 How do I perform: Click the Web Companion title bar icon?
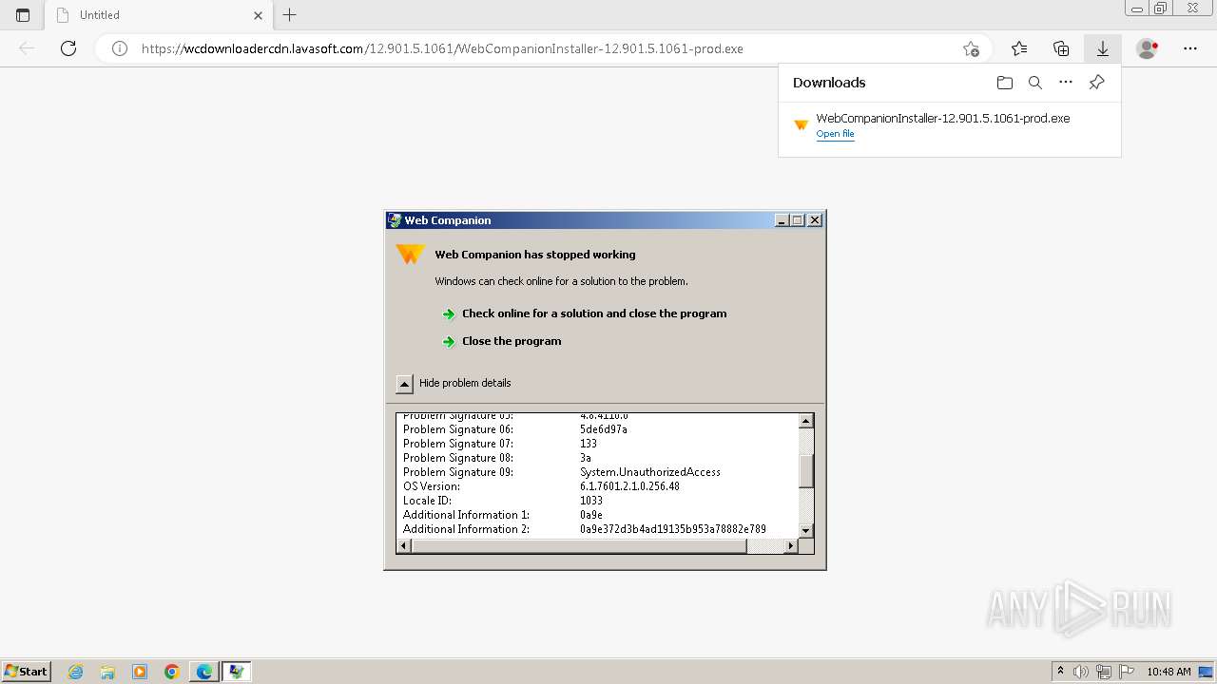click(395, 220)
